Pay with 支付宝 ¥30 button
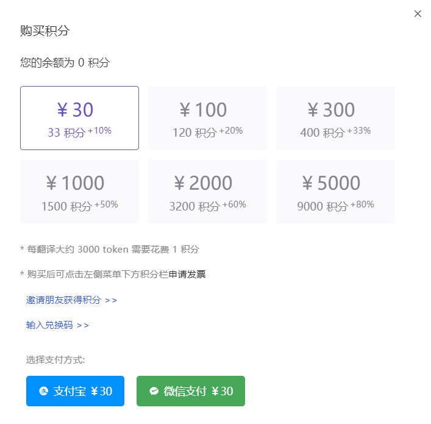This screenshot has width=431, height=424. [x=75, y=391]
